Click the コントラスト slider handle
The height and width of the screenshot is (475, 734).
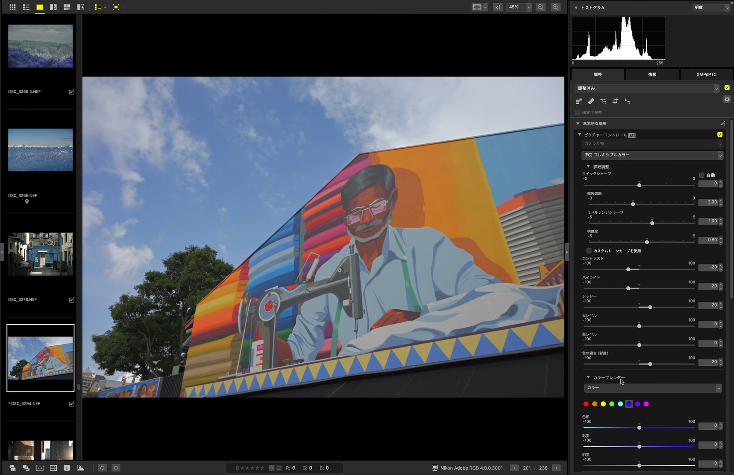pyautogui.click(x=628, y=269)
